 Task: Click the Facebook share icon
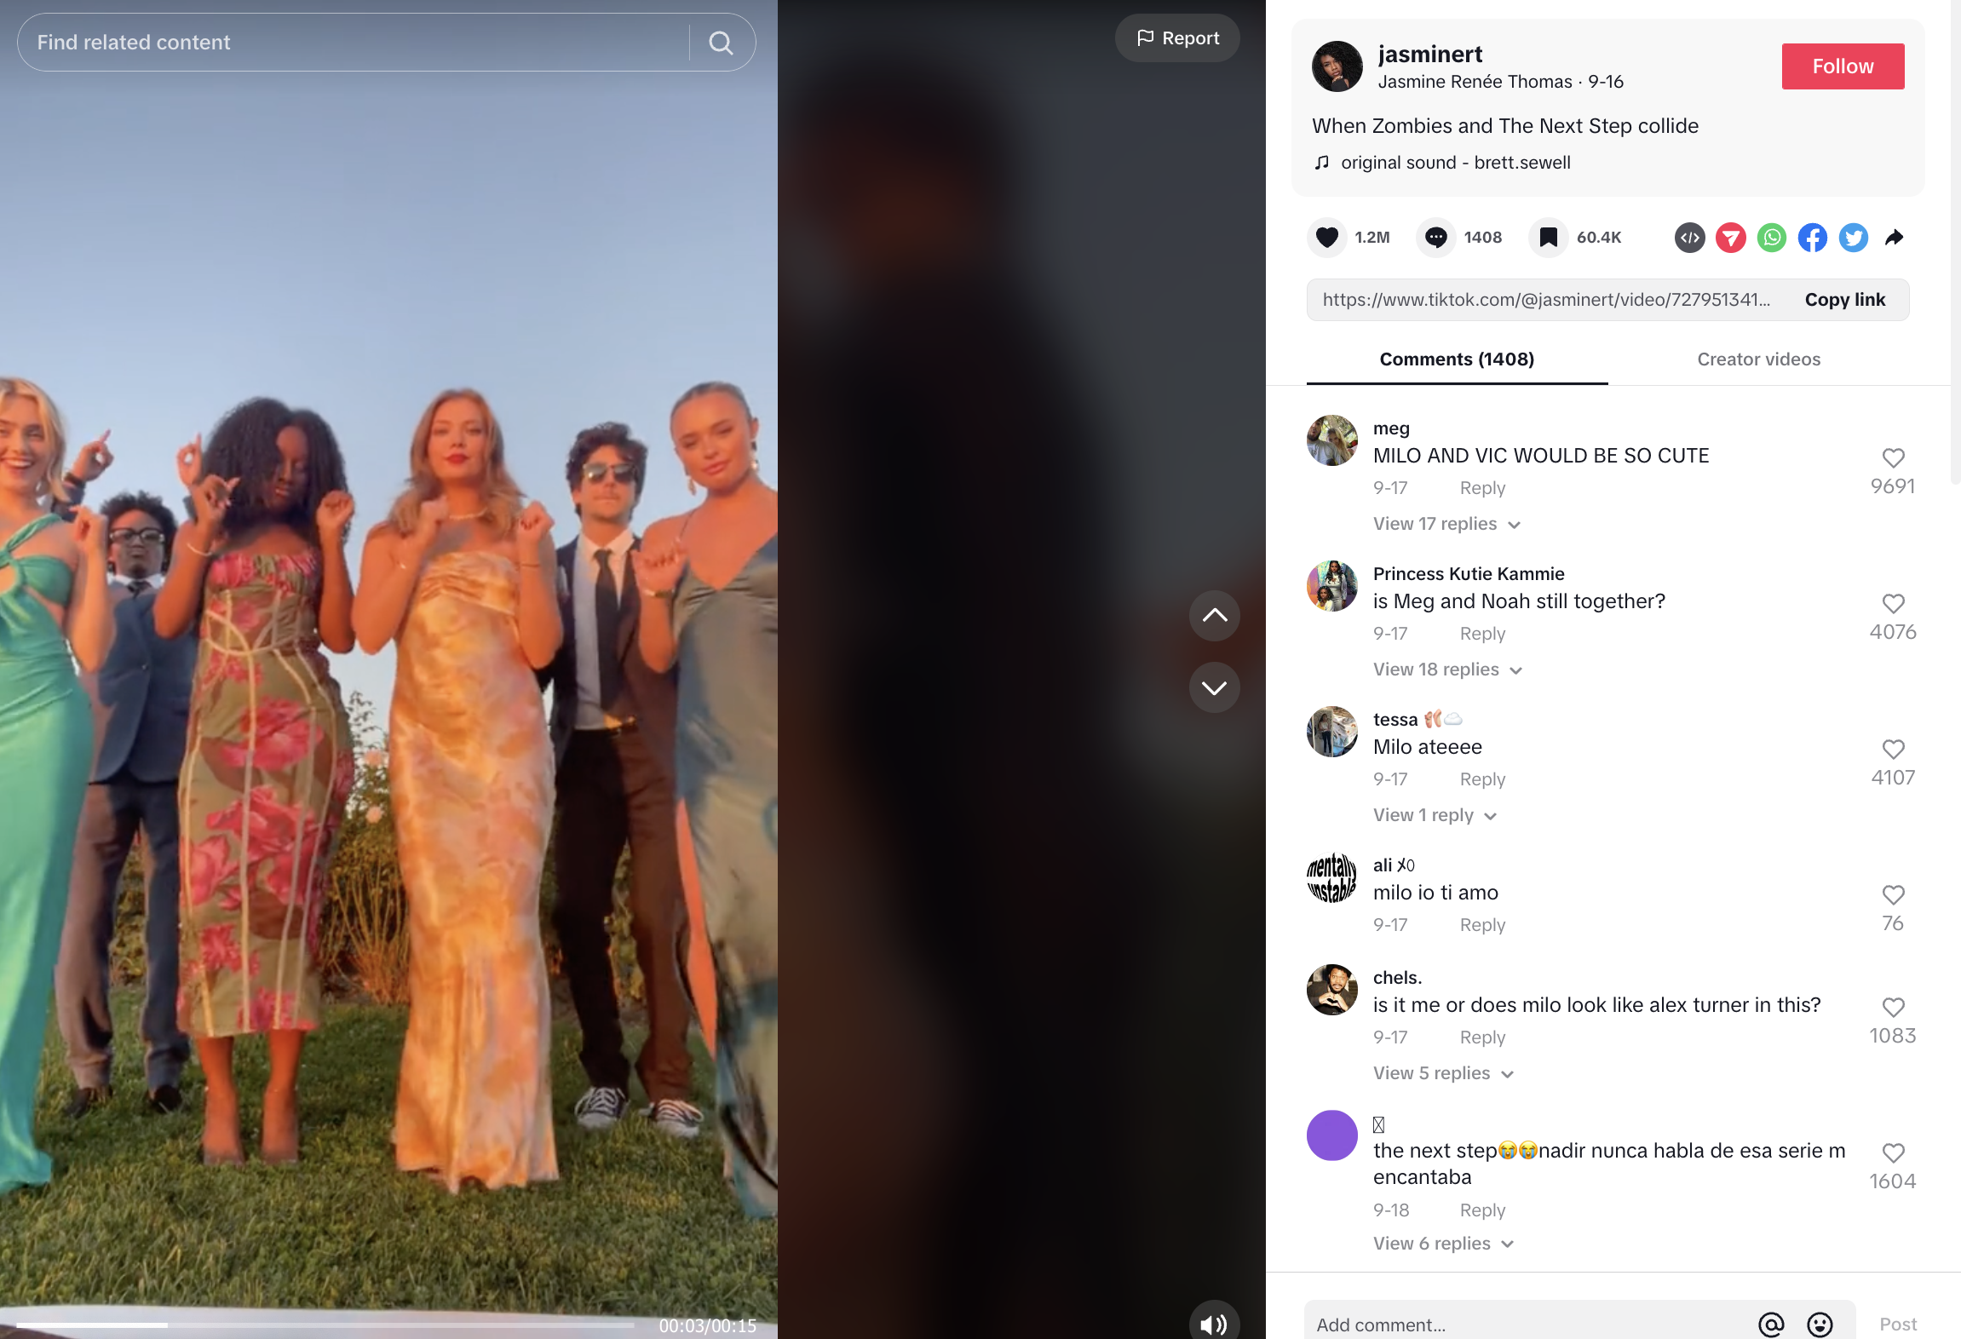(x=1812, y=237)
